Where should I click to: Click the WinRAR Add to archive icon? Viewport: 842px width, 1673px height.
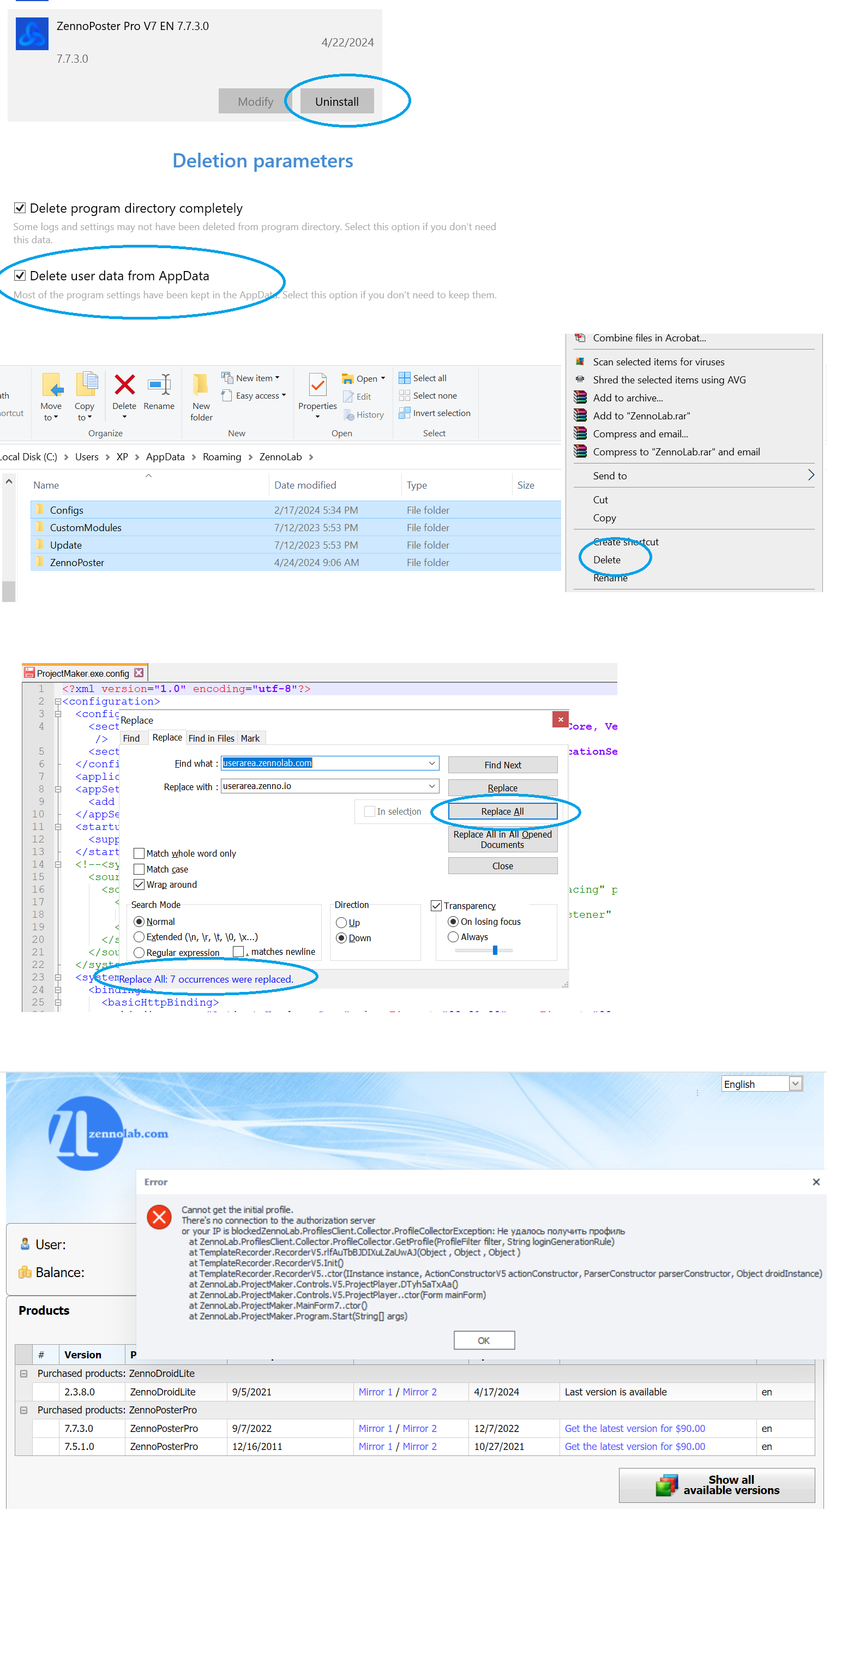580,398
